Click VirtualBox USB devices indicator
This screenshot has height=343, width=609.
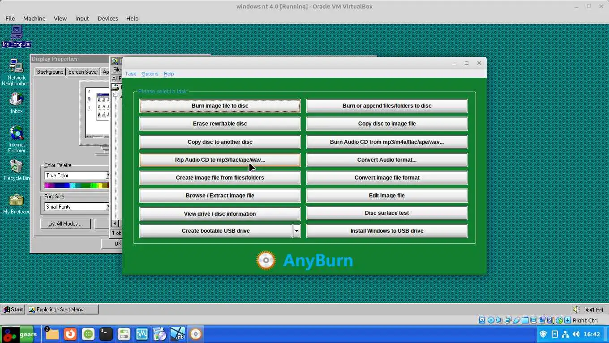click(516, 320)
